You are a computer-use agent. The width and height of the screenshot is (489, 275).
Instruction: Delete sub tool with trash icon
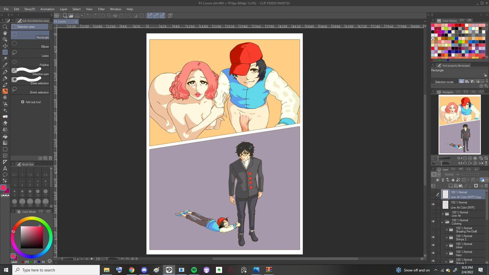click(50, 158)
